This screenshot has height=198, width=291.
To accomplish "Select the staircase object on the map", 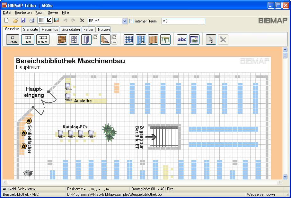I will coord(164,137).
